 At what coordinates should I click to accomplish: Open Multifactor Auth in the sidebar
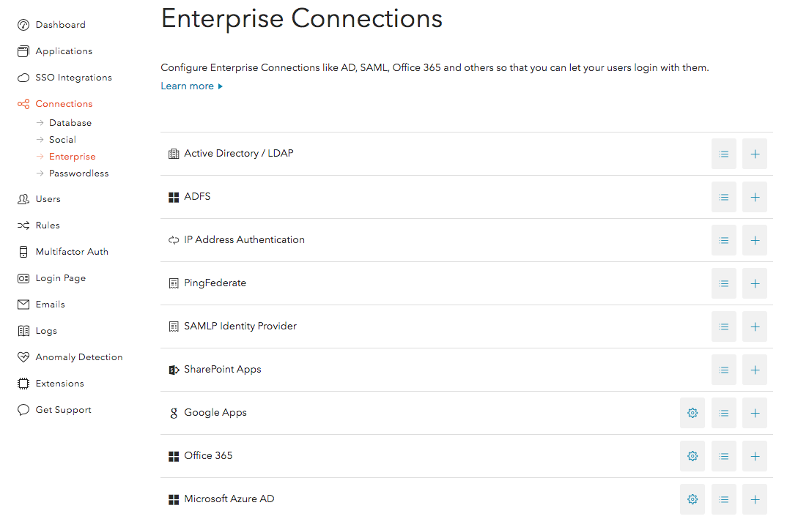tap(72, 252)
